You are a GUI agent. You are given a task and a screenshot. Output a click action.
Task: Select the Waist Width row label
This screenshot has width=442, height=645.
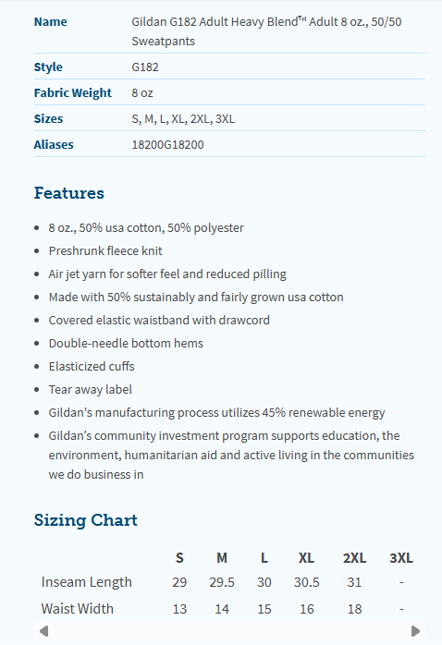(78, 609)
